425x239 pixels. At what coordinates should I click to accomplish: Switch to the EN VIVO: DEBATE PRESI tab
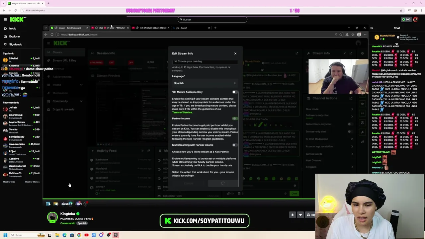(151, 28)
